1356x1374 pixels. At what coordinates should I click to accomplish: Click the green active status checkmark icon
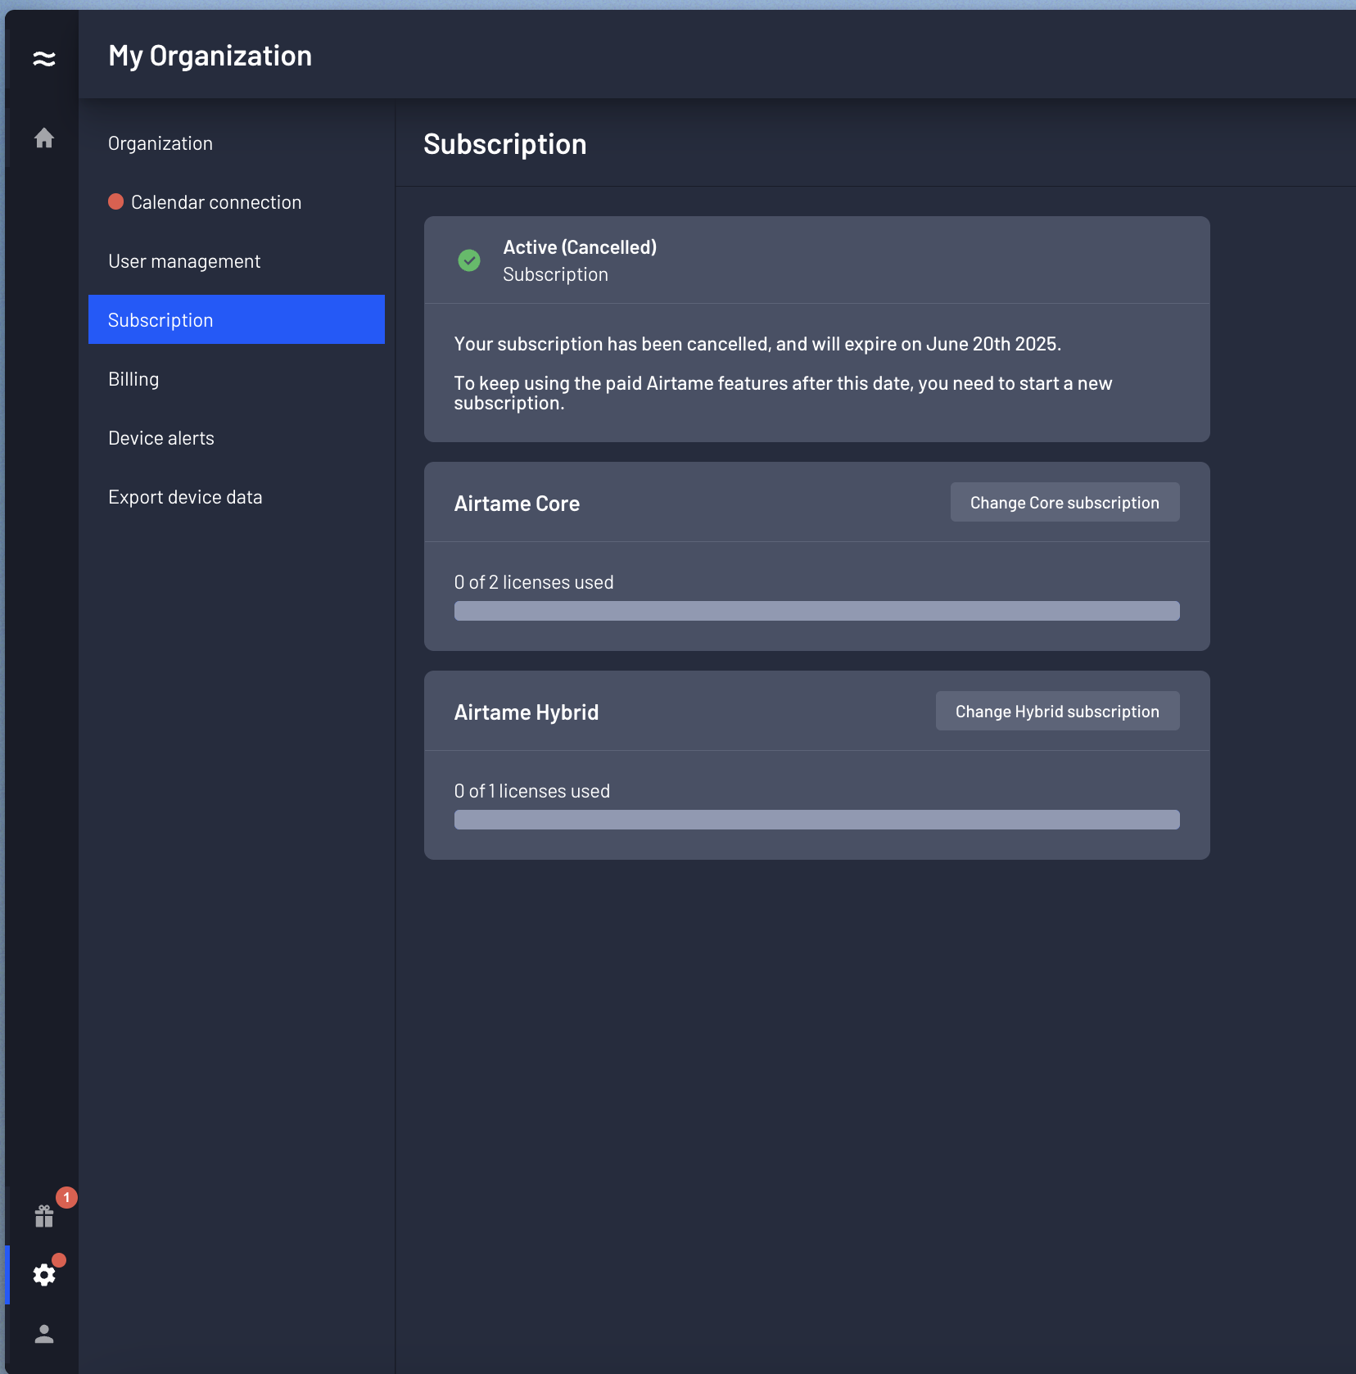tap(469, 260)
